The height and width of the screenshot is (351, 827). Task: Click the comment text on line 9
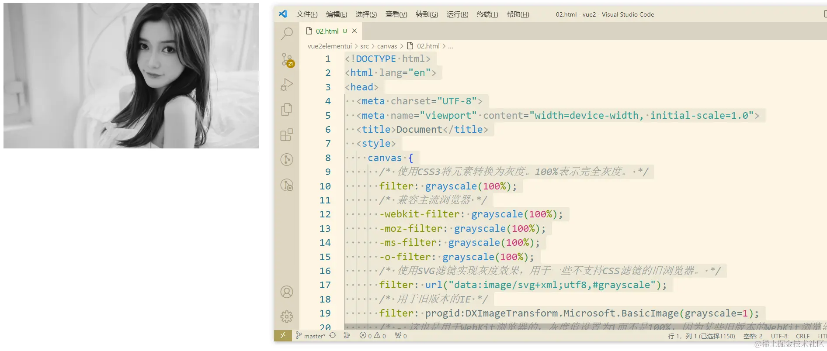pos(514,172)
